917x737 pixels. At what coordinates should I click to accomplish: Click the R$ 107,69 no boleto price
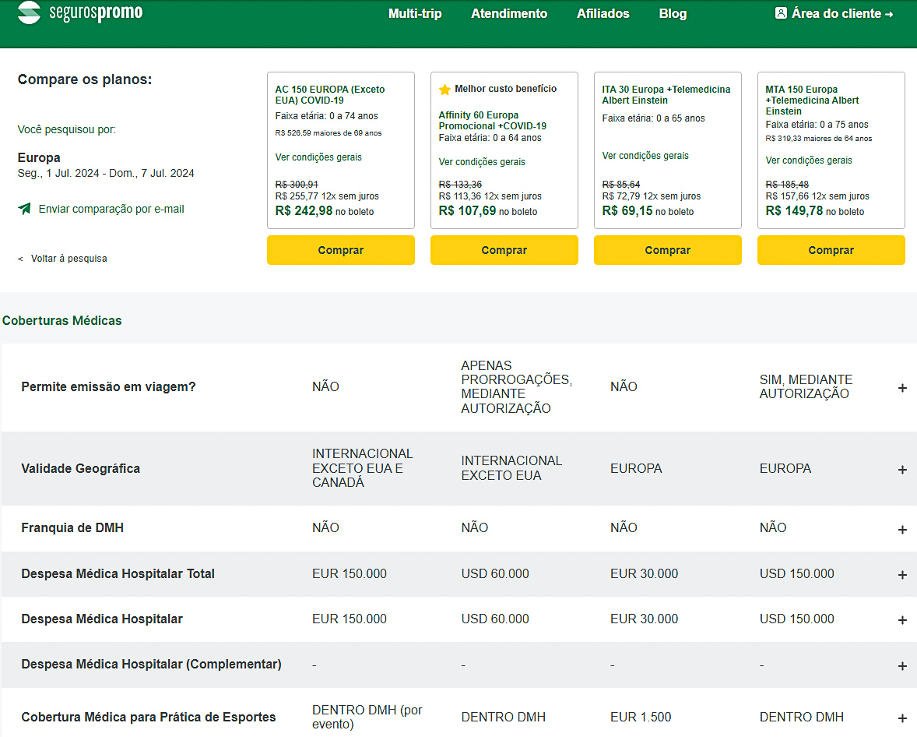pyautogui.click(x=488, y=211)
